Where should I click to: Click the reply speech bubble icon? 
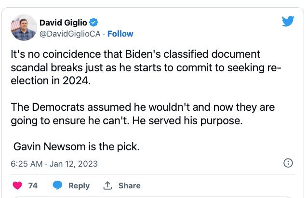(57, 185)
